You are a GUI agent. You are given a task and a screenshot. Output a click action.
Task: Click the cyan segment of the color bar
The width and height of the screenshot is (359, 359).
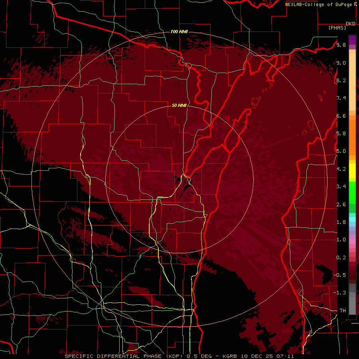(352, 219)
